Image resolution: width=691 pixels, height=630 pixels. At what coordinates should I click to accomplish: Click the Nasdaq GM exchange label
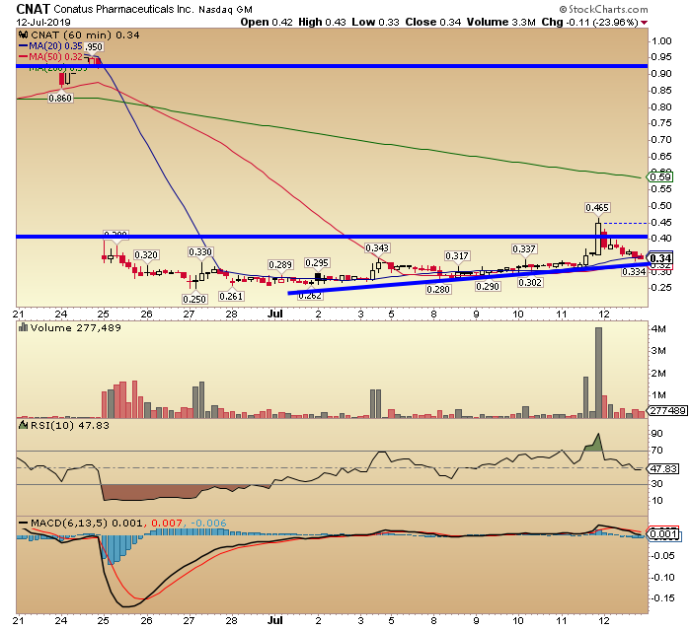click(225, 10)
